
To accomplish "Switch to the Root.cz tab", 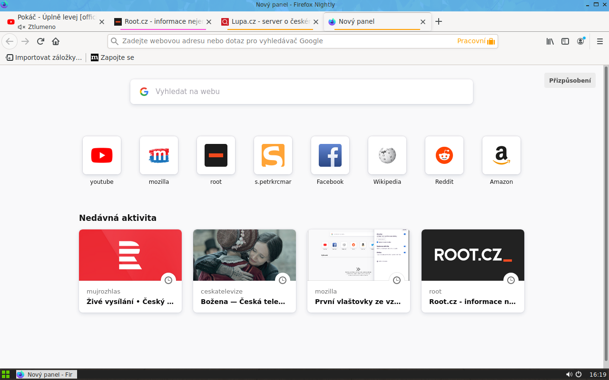I will point(163,21).
